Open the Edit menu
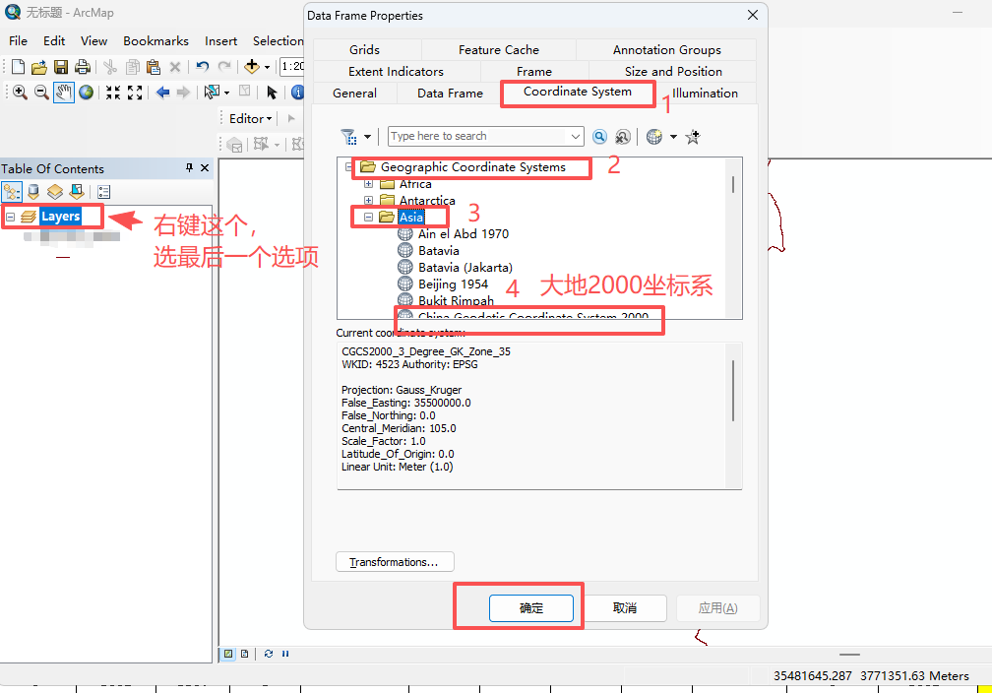The width and height of the screenshot is (992, 693). pos(54,41)
